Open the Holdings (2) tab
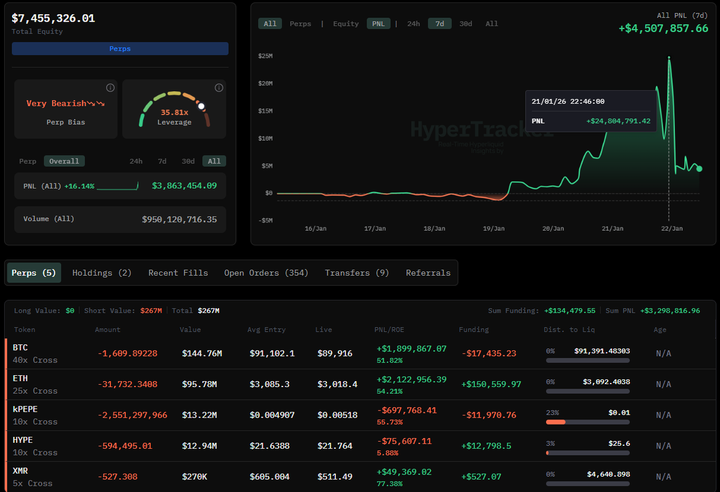The width and height of the screenshot is (720, 492). (x=102, y=273)
